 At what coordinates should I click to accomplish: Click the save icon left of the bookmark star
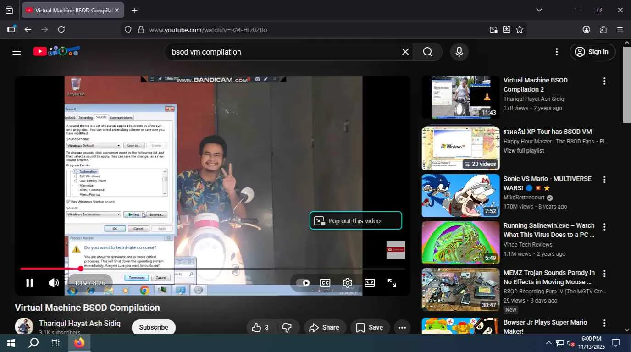point(506,29)
